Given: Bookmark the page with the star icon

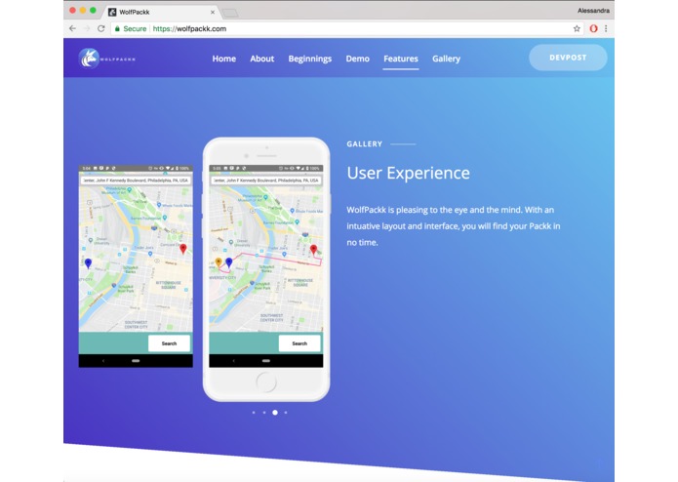Looking at the screenshot, I should [577, 28].
